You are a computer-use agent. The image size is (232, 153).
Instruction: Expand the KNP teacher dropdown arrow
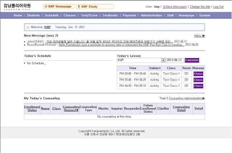[163, 60]
